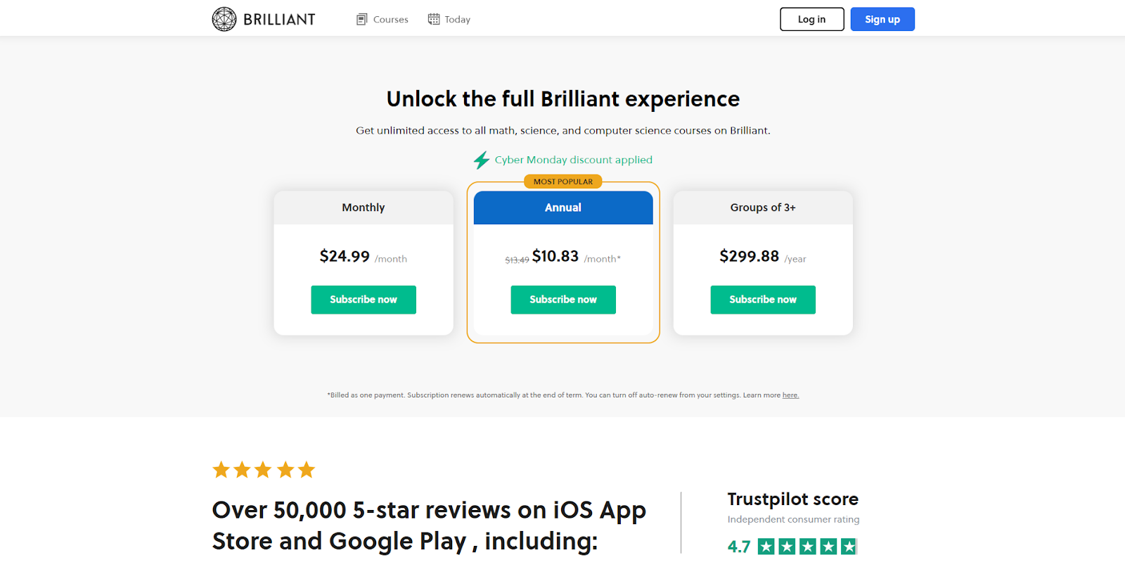Click the 4.7 Trustpilot rating number
The width and height of the screenshot is (1125, 574).
[739, 547]
